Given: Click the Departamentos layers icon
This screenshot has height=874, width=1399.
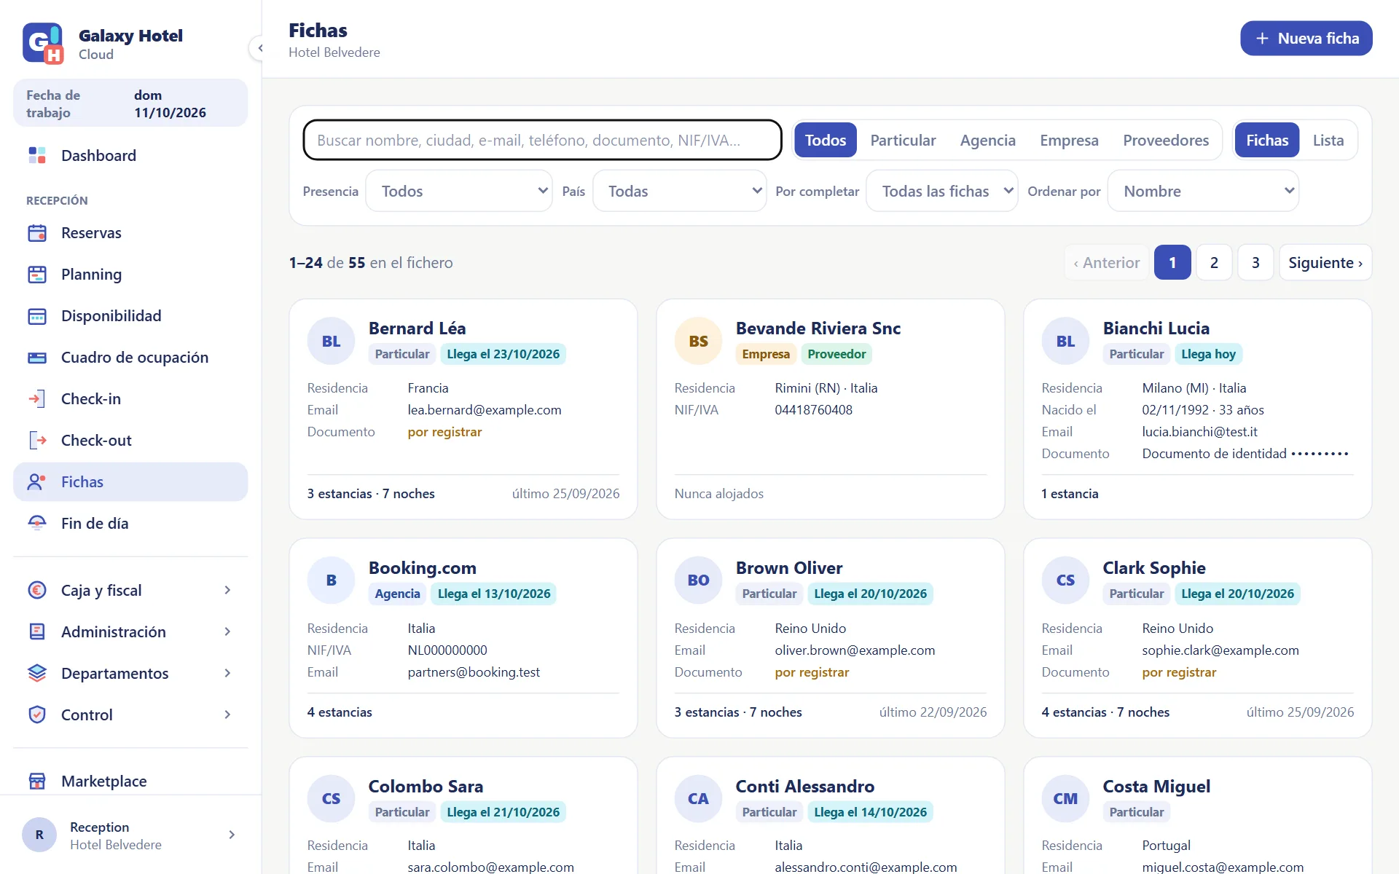Looking at the screenshot, I should [37, 673].
